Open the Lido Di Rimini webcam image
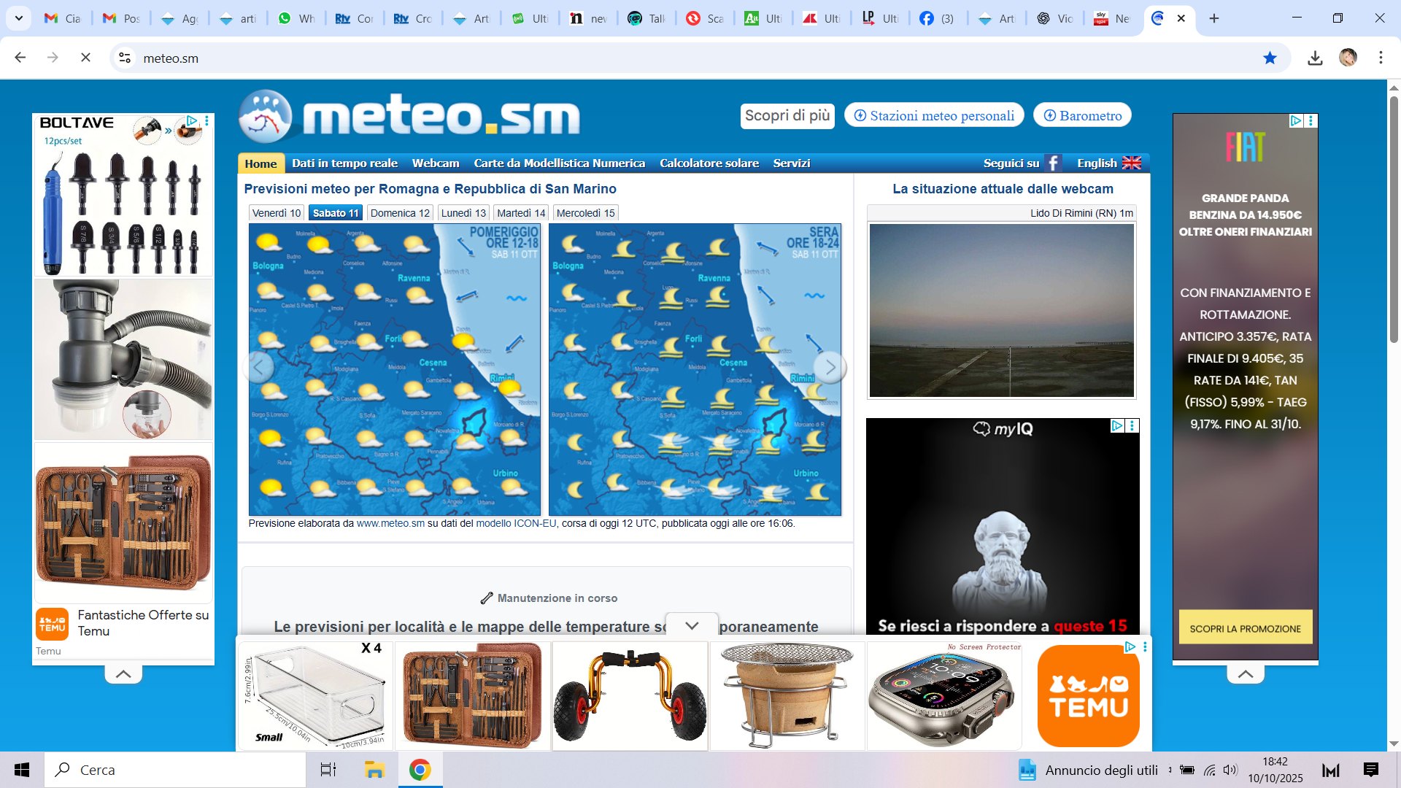Viewport: 1401px width, 788px height. (1001, 310)
